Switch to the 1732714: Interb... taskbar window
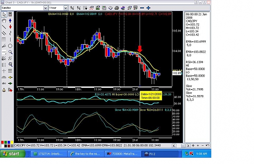The image size is (254, 164). click(x=49, y=154)
